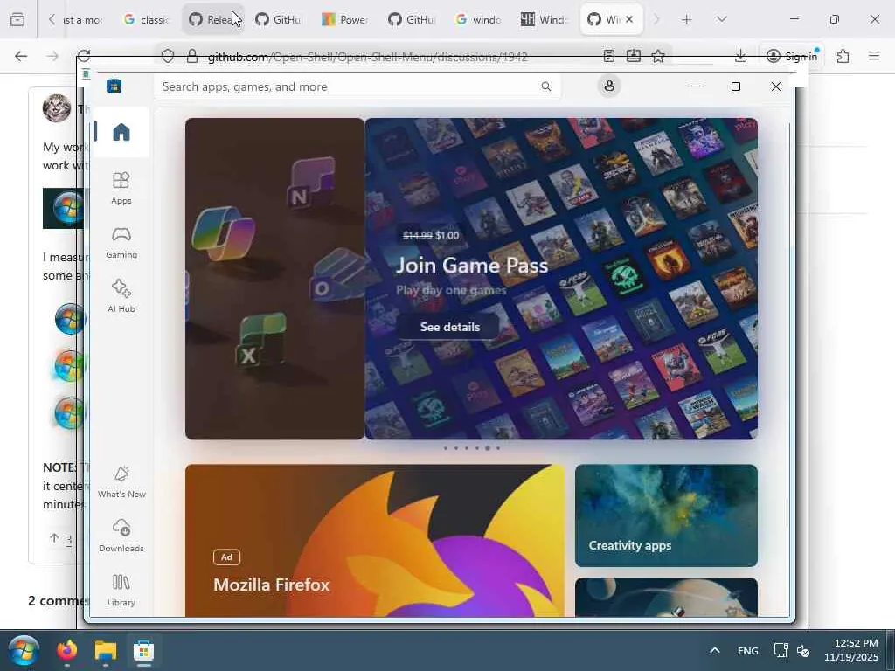Click Sign in button in Firefox toolbar
This screenshot has width=895, height=671.
click(x=791, y=56)
